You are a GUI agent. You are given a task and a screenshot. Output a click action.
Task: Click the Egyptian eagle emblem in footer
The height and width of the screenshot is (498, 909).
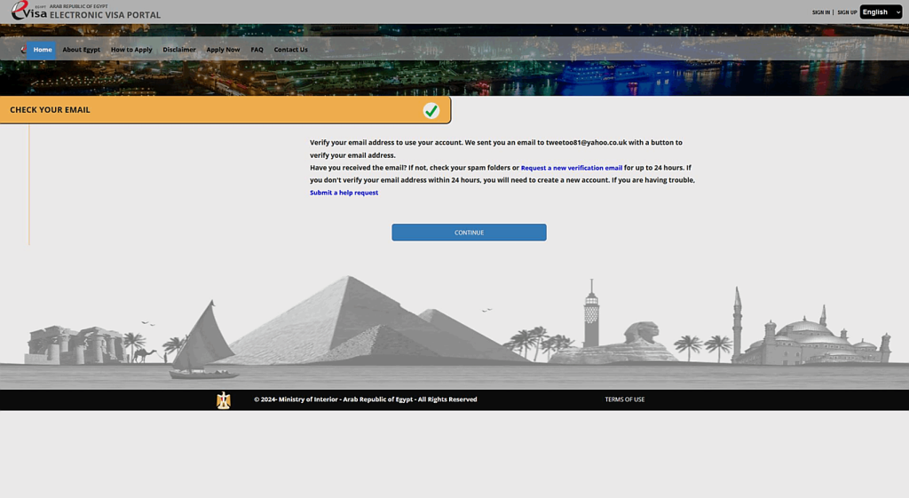[x=224, y=399]
